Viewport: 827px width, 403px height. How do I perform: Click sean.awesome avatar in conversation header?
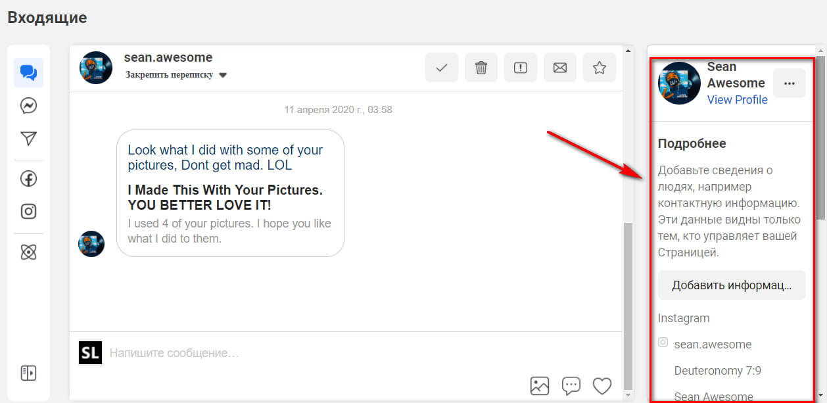96,67
